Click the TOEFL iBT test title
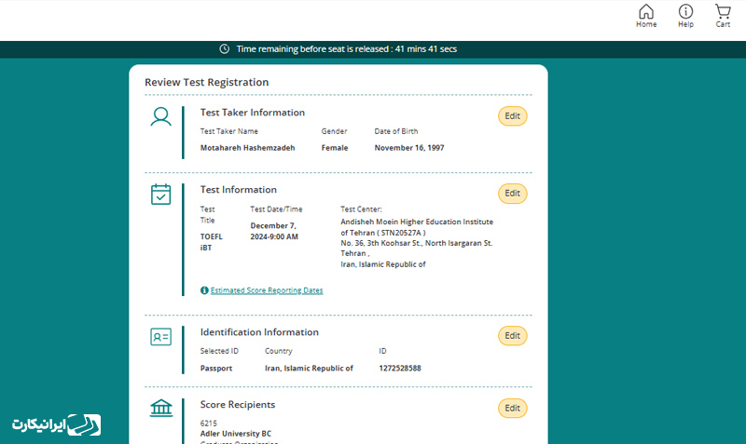 [x=212, y=242]
